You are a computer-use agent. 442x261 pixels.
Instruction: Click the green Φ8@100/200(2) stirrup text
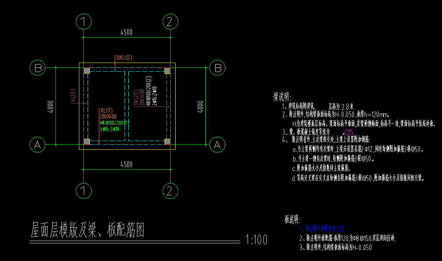(114, 123)
